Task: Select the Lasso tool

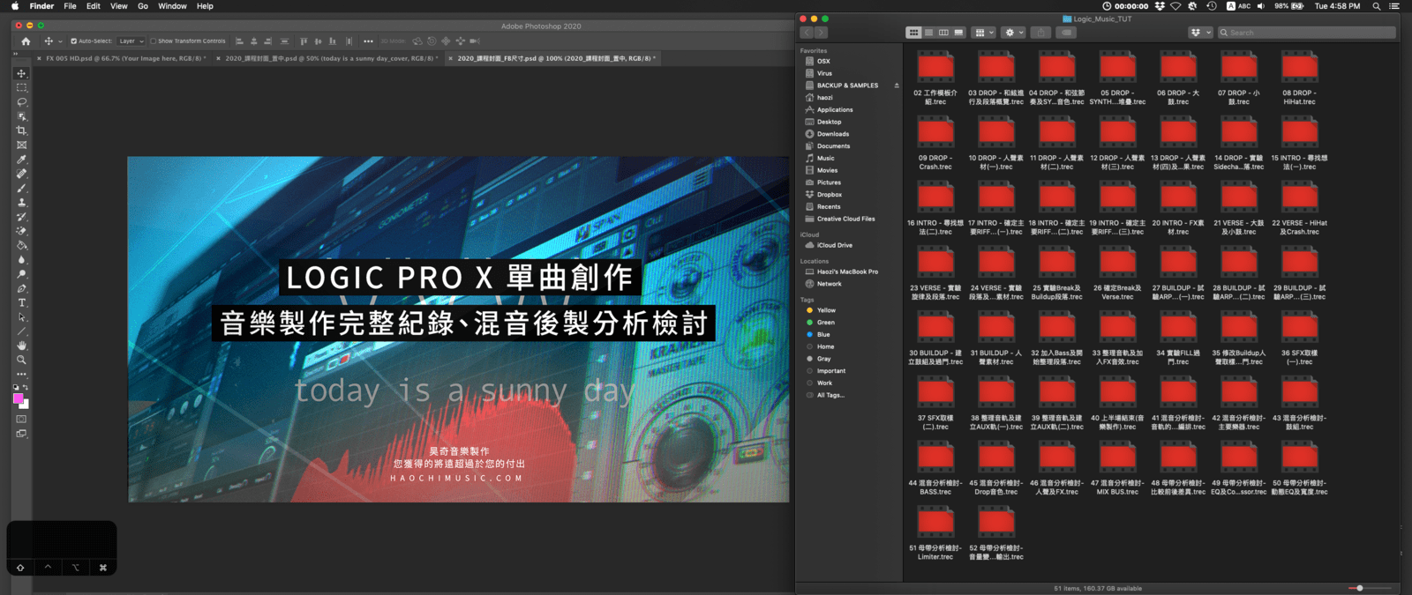Action: point(22,102)
